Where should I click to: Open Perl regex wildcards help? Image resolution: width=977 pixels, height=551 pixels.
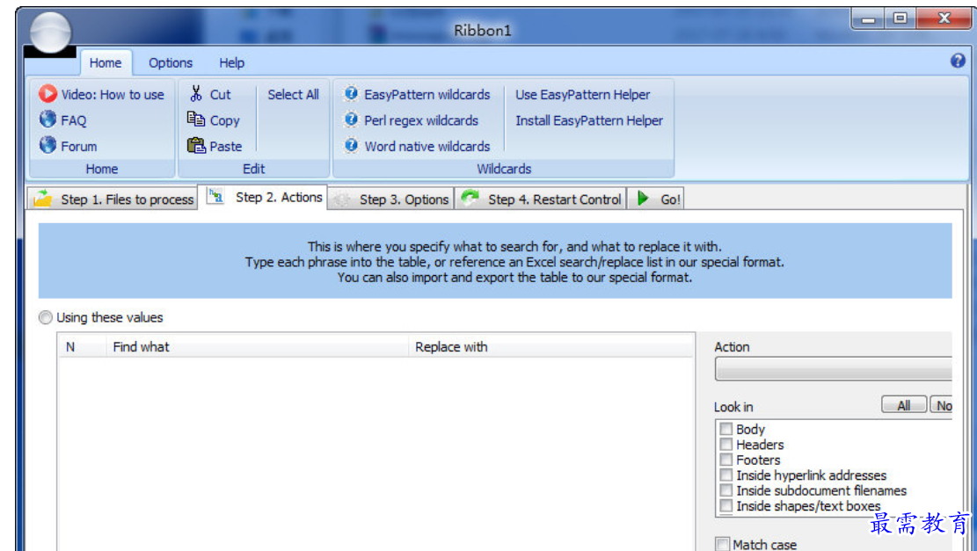click(x=412, y=120)
